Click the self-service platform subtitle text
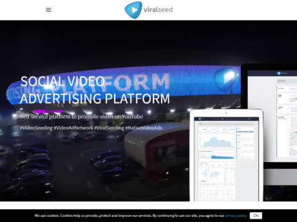 click(x=82, y=117)
